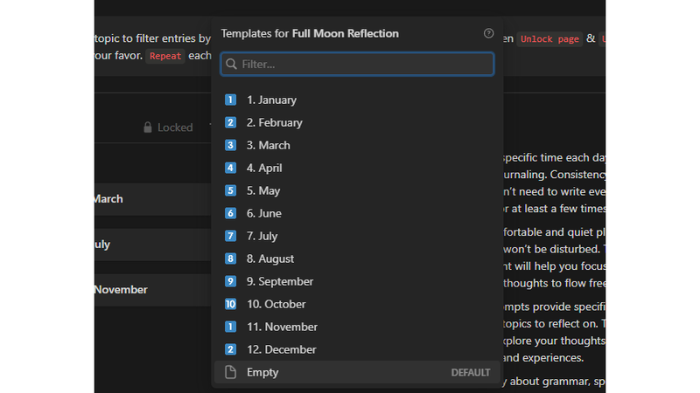Screen dimensions: 700x393
Task: Focus the Filter templates input field
Action: click(x=357, y=64)
